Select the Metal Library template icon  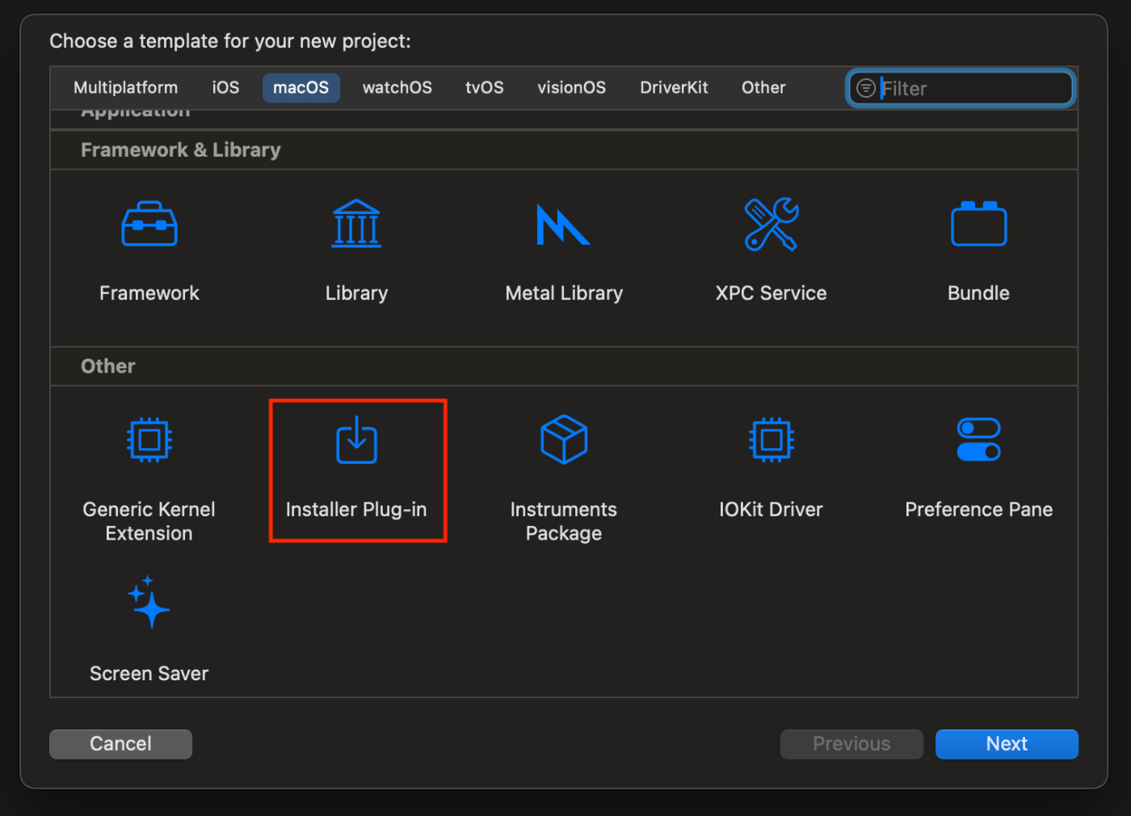click(563, 225)
